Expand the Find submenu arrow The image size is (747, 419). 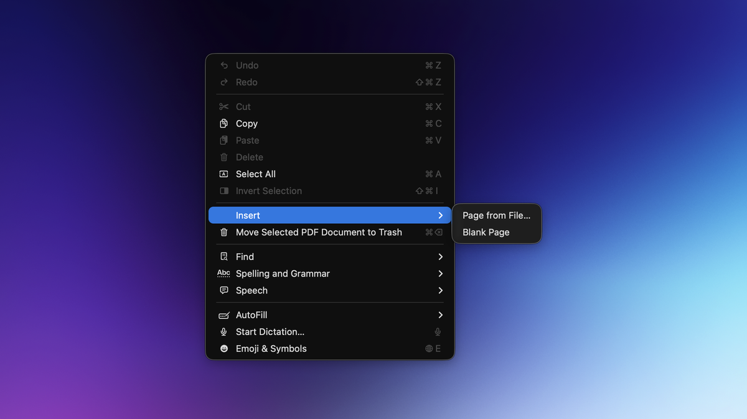(x=440, y=257)
